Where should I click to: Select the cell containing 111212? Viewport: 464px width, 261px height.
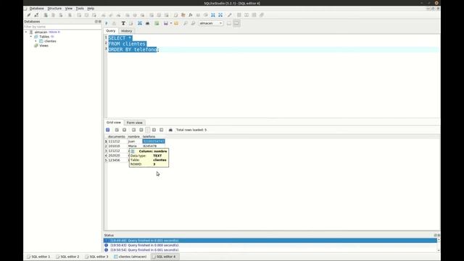(117, 141)
